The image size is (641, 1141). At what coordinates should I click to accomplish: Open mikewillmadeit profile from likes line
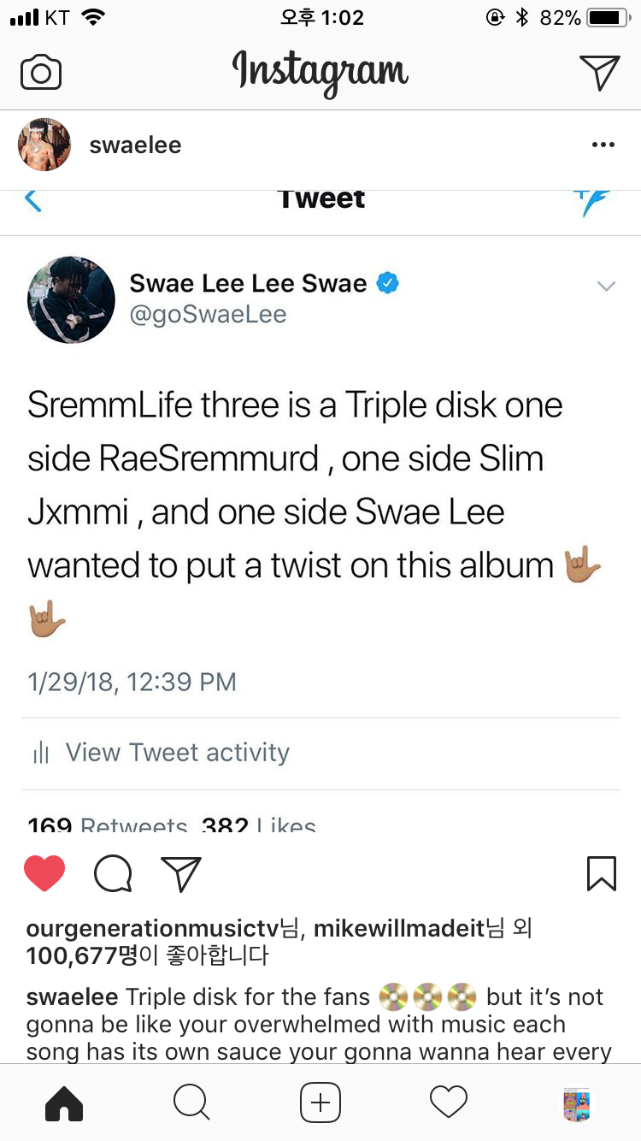coord(399,928)
